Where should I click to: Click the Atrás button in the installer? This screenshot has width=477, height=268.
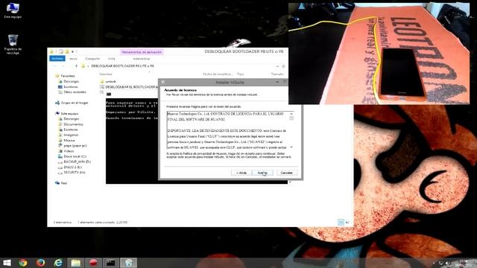241,173
